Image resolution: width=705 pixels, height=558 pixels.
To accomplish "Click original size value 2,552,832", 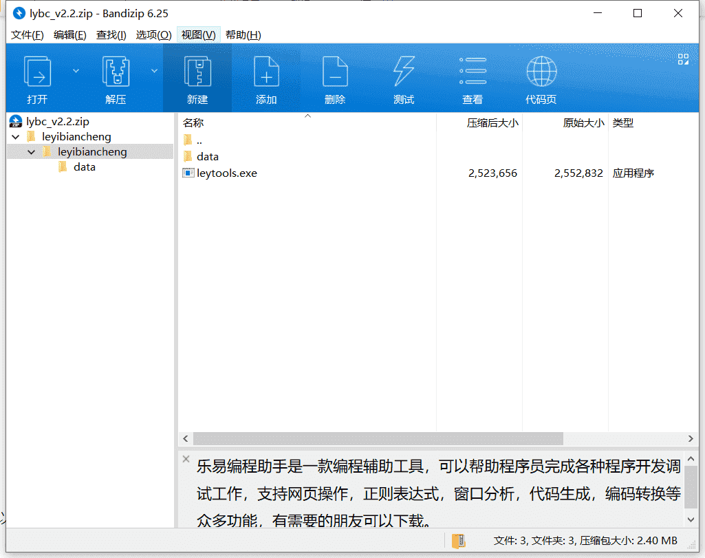I will pyautogui.click(x=578, y=173).
